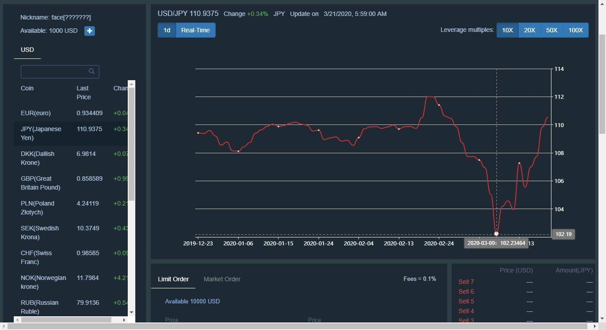The width and height of the screenshot is (606, 330).
Task: Switch chart to Real-Time view
Action: [x=195, y=30]
